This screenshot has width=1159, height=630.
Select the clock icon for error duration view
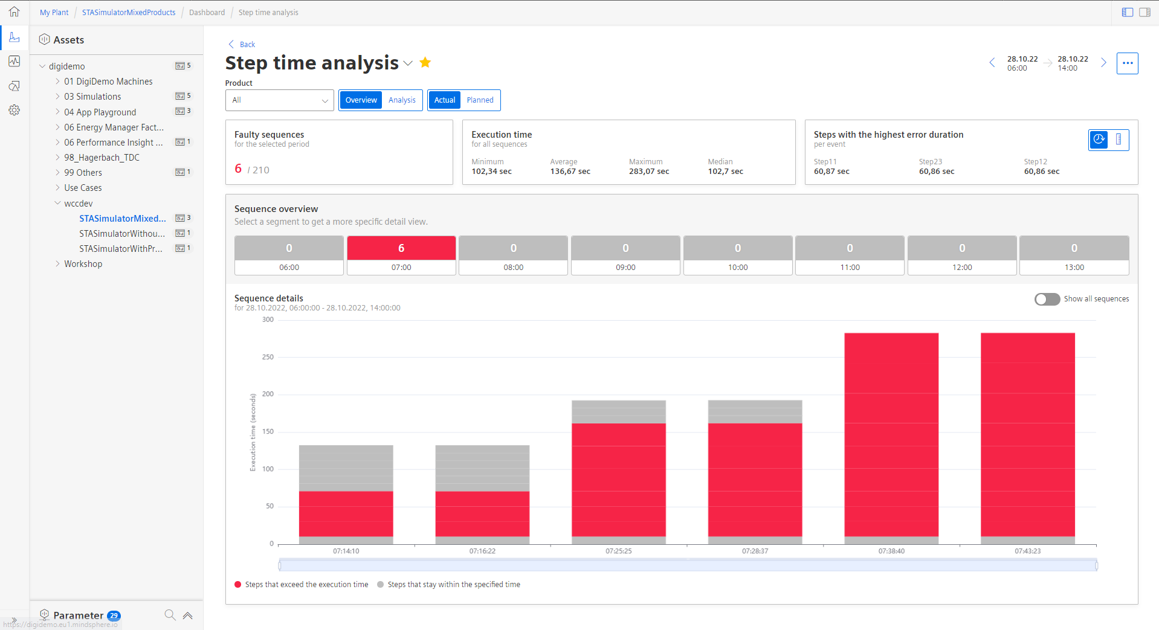tap(1099, 140)
